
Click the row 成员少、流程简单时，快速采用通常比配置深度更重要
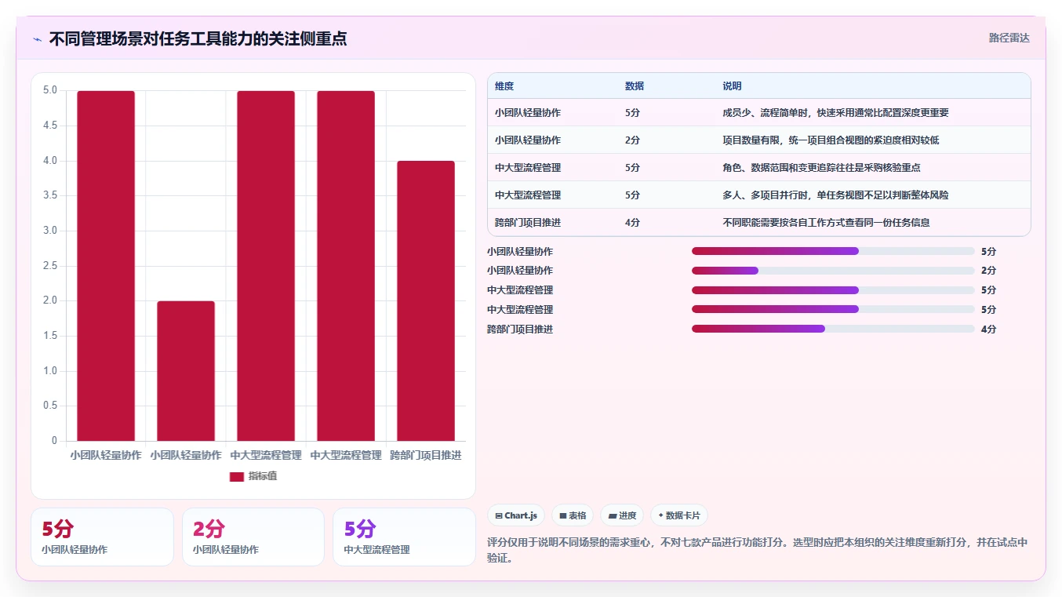(758, 113)
